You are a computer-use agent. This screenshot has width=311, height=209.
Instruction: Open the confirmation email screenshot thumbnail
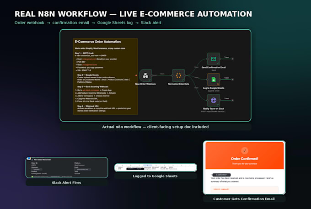pyautogui.click(x=244, y=167)
